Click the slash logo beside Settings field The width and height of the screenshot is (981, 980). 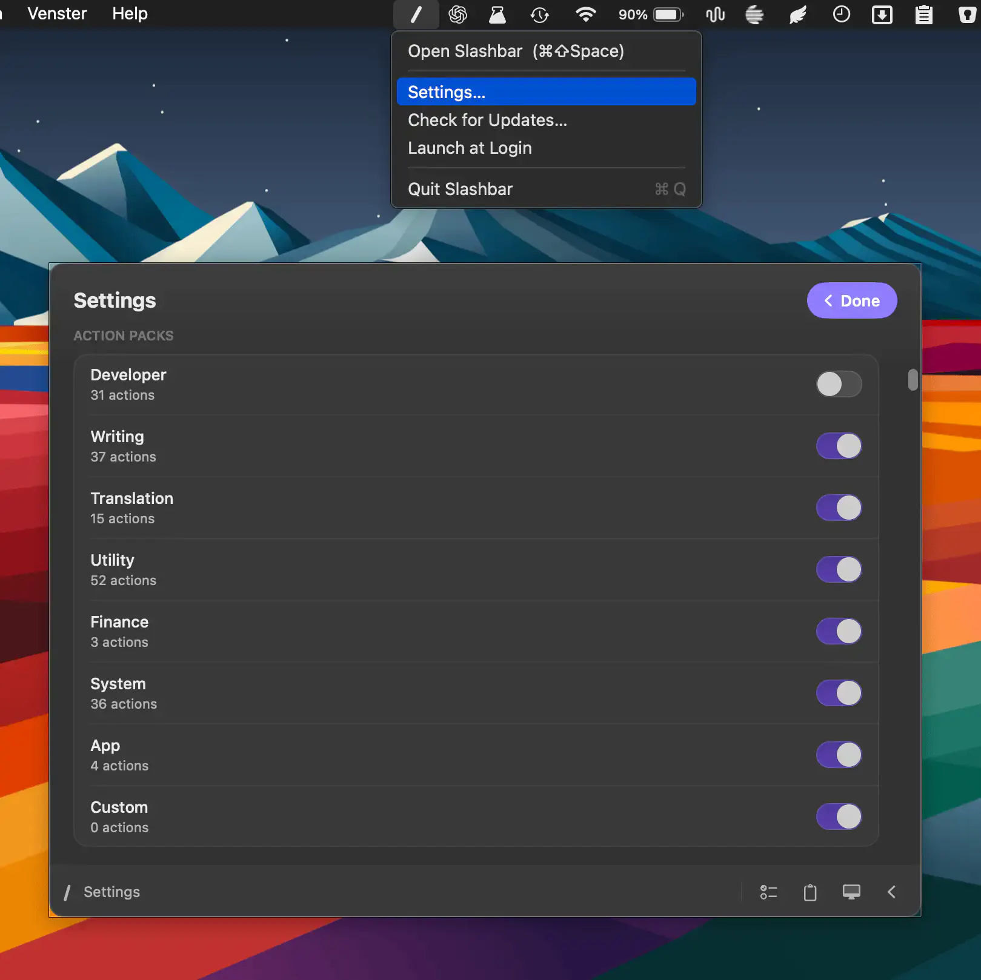tap(67, 892)
